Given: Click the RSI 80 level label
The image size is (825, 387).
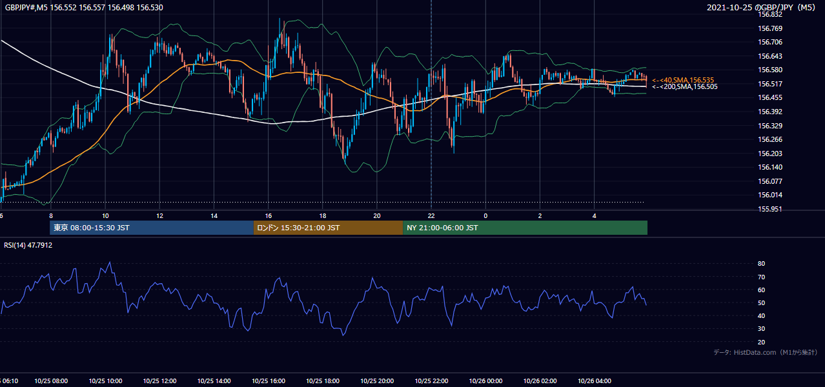Looking at the screenshot, I should tap(761, 264).
